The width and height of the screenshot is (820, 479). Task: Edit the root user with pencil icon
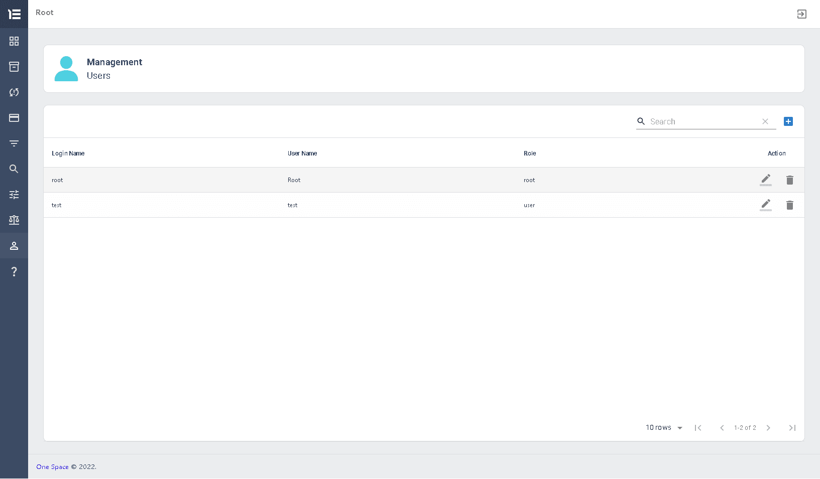(x=766, y=180)
